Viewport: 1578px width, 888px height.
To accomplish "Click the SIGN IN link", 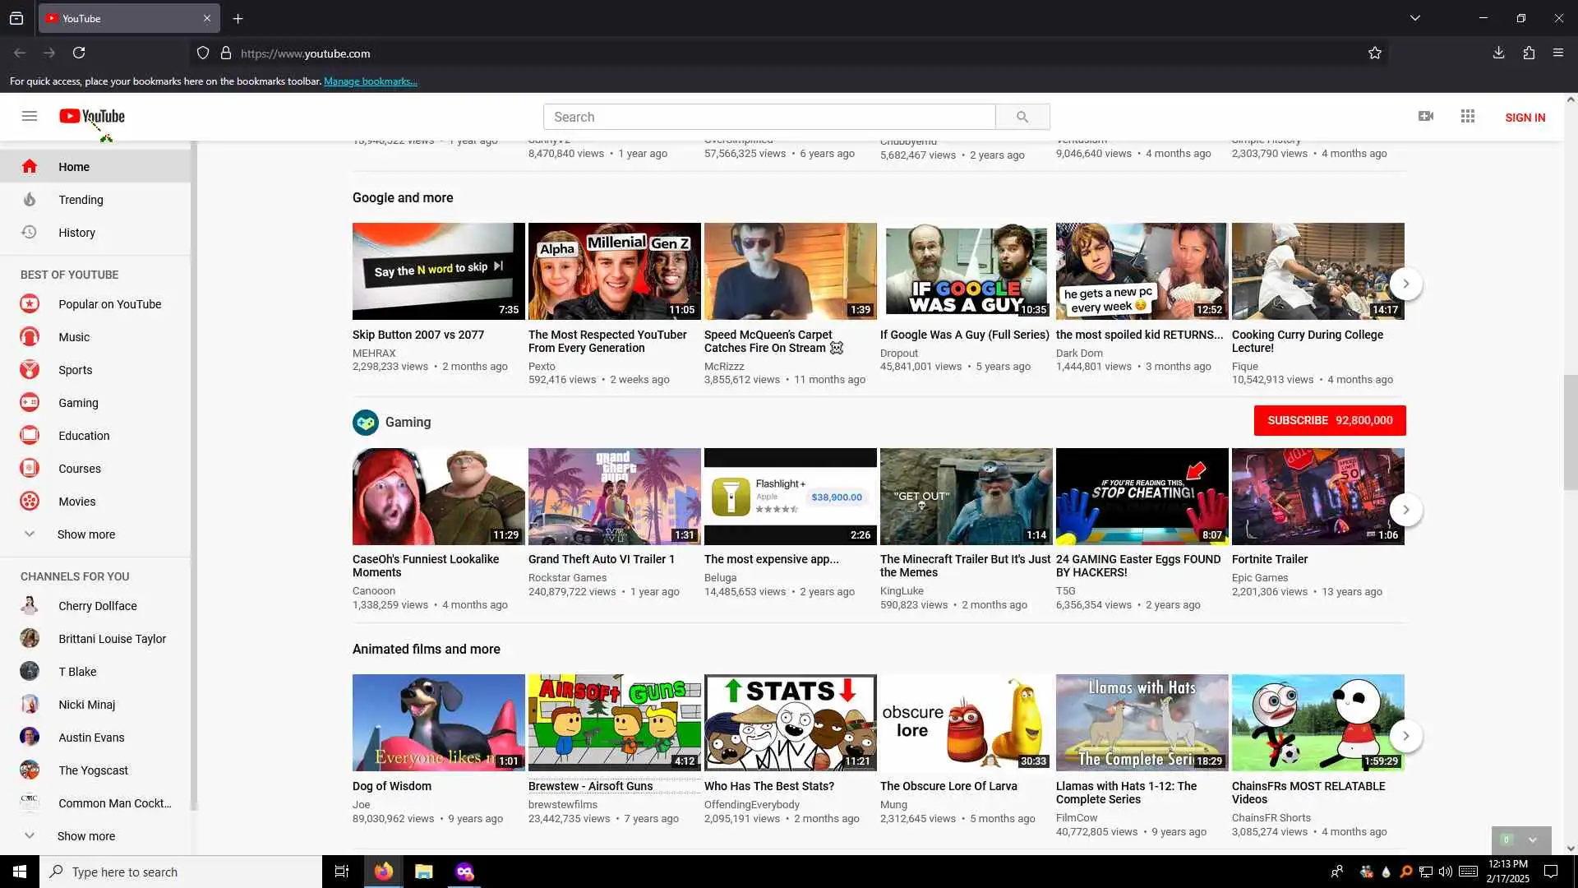I will pos(1525,118).
